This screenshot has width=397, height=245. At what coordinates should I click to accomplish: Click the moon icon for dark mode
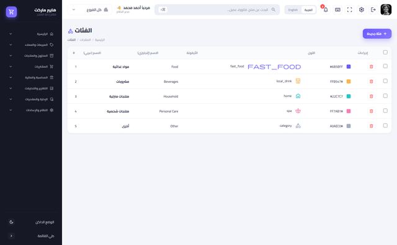(11, 222)
